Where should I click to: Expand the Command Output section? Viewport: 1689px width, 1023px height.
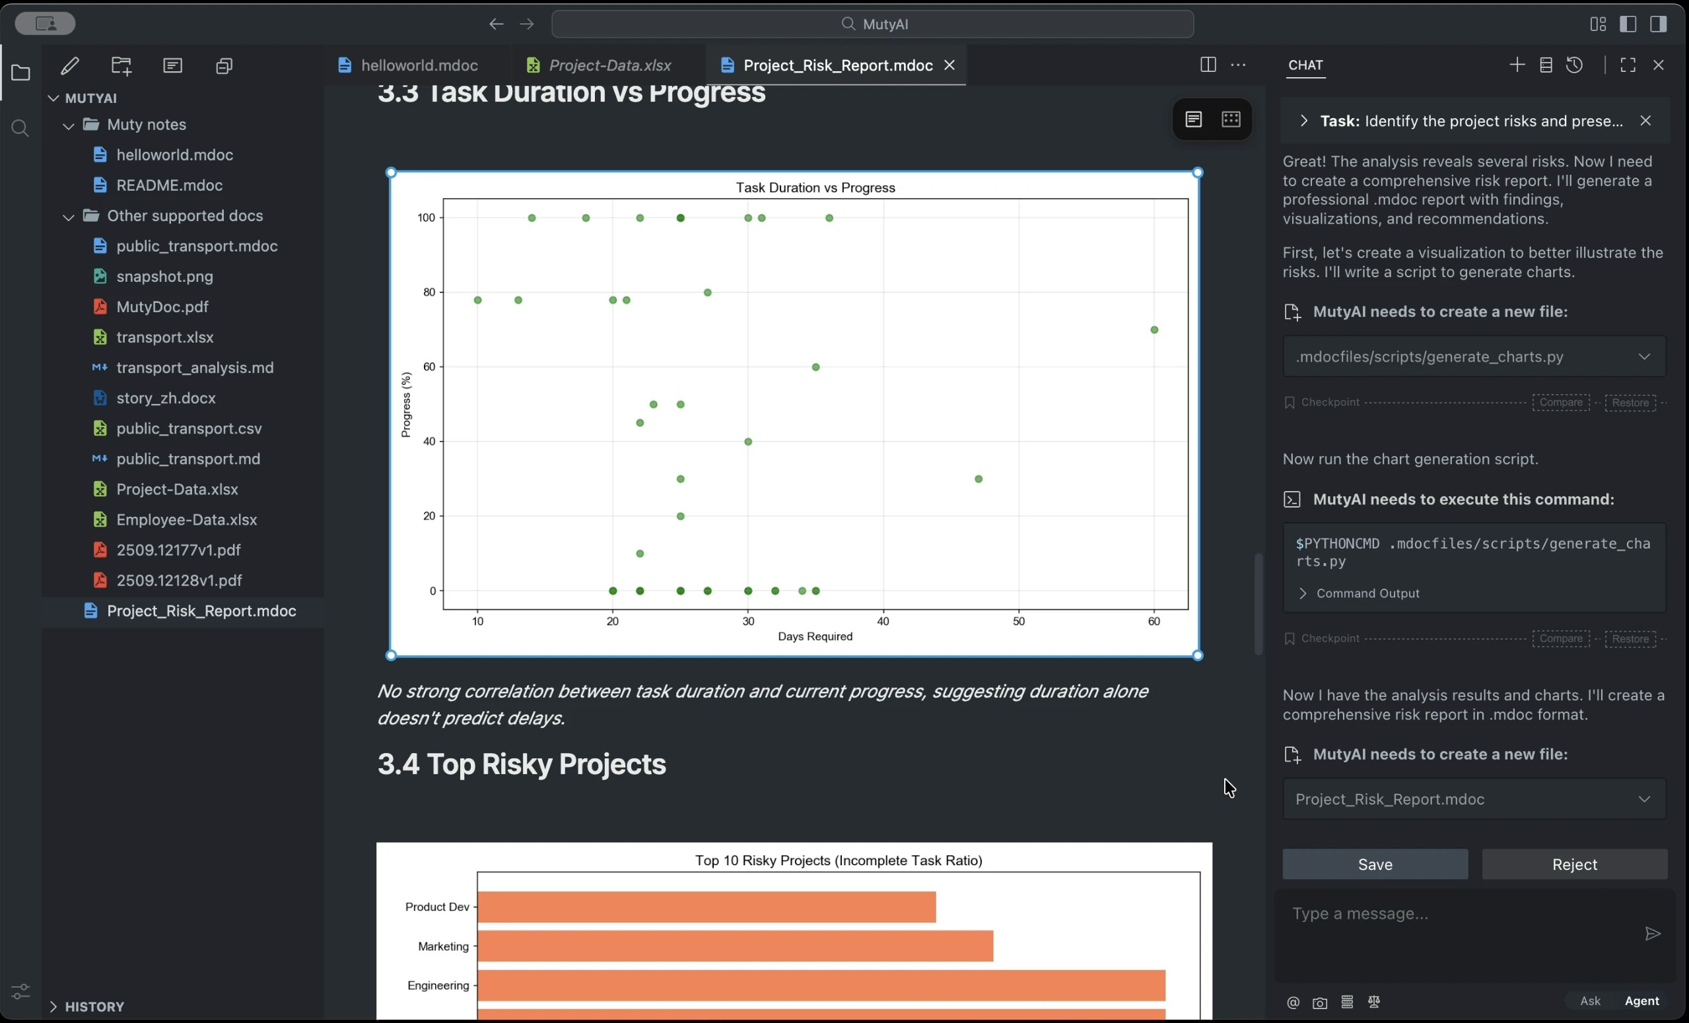click(1302, 593)
